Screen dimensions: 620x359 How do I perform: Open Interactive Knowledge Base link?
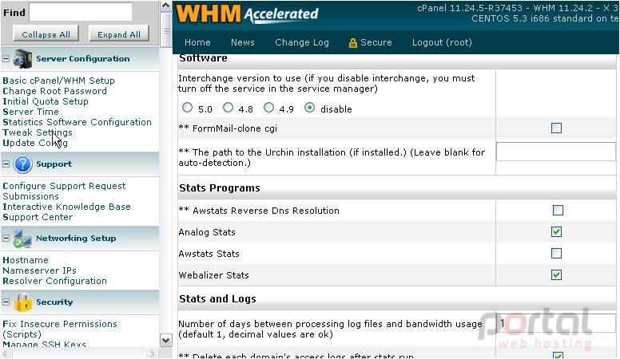pos(66,207)
